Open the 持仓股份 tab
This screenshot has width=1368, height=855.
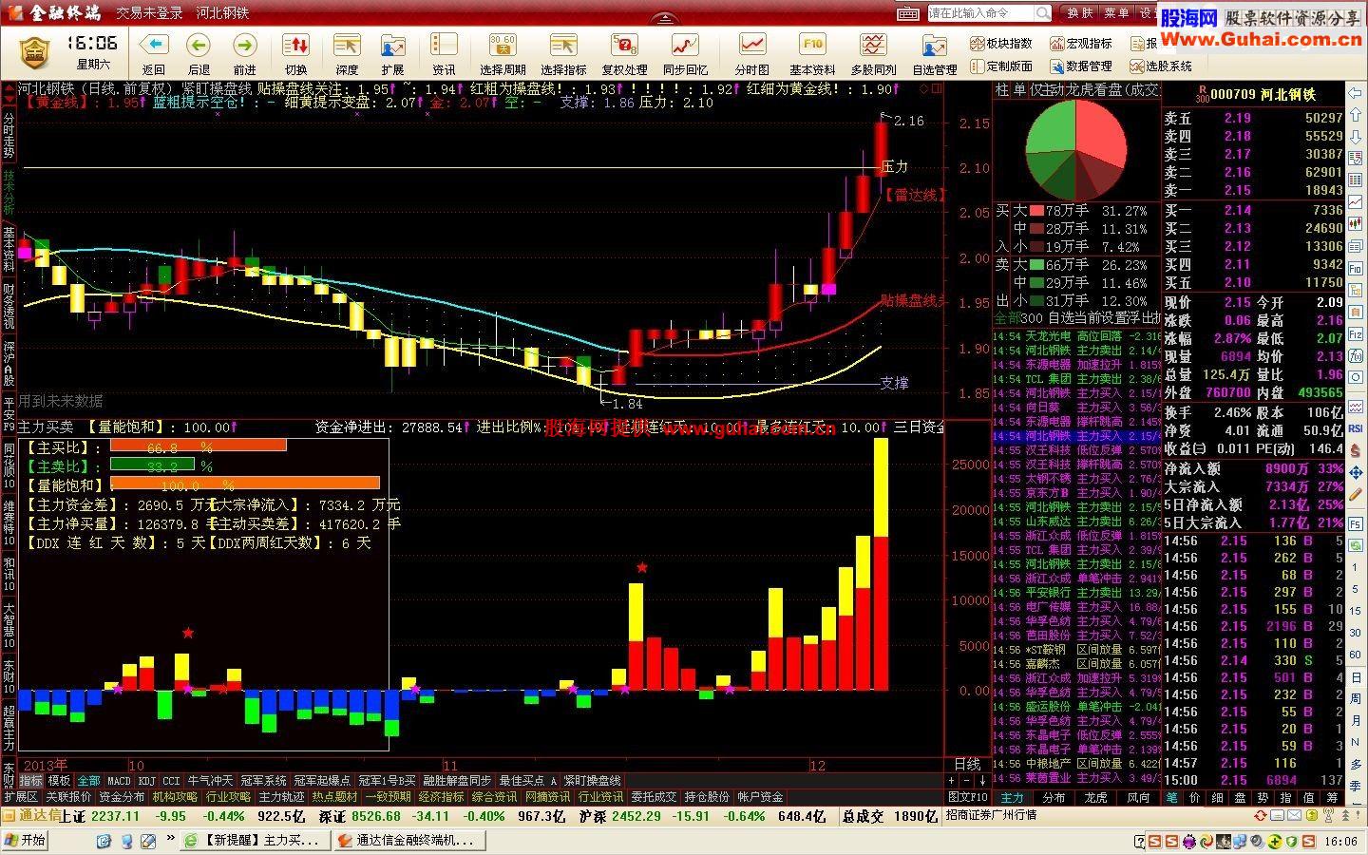tap(707, 797)
